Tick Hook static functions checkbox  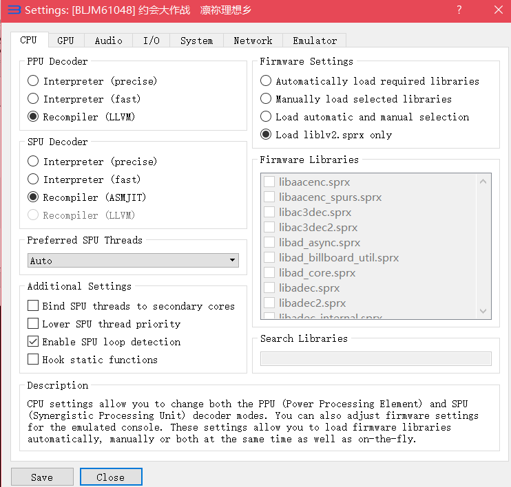(33, 360)
